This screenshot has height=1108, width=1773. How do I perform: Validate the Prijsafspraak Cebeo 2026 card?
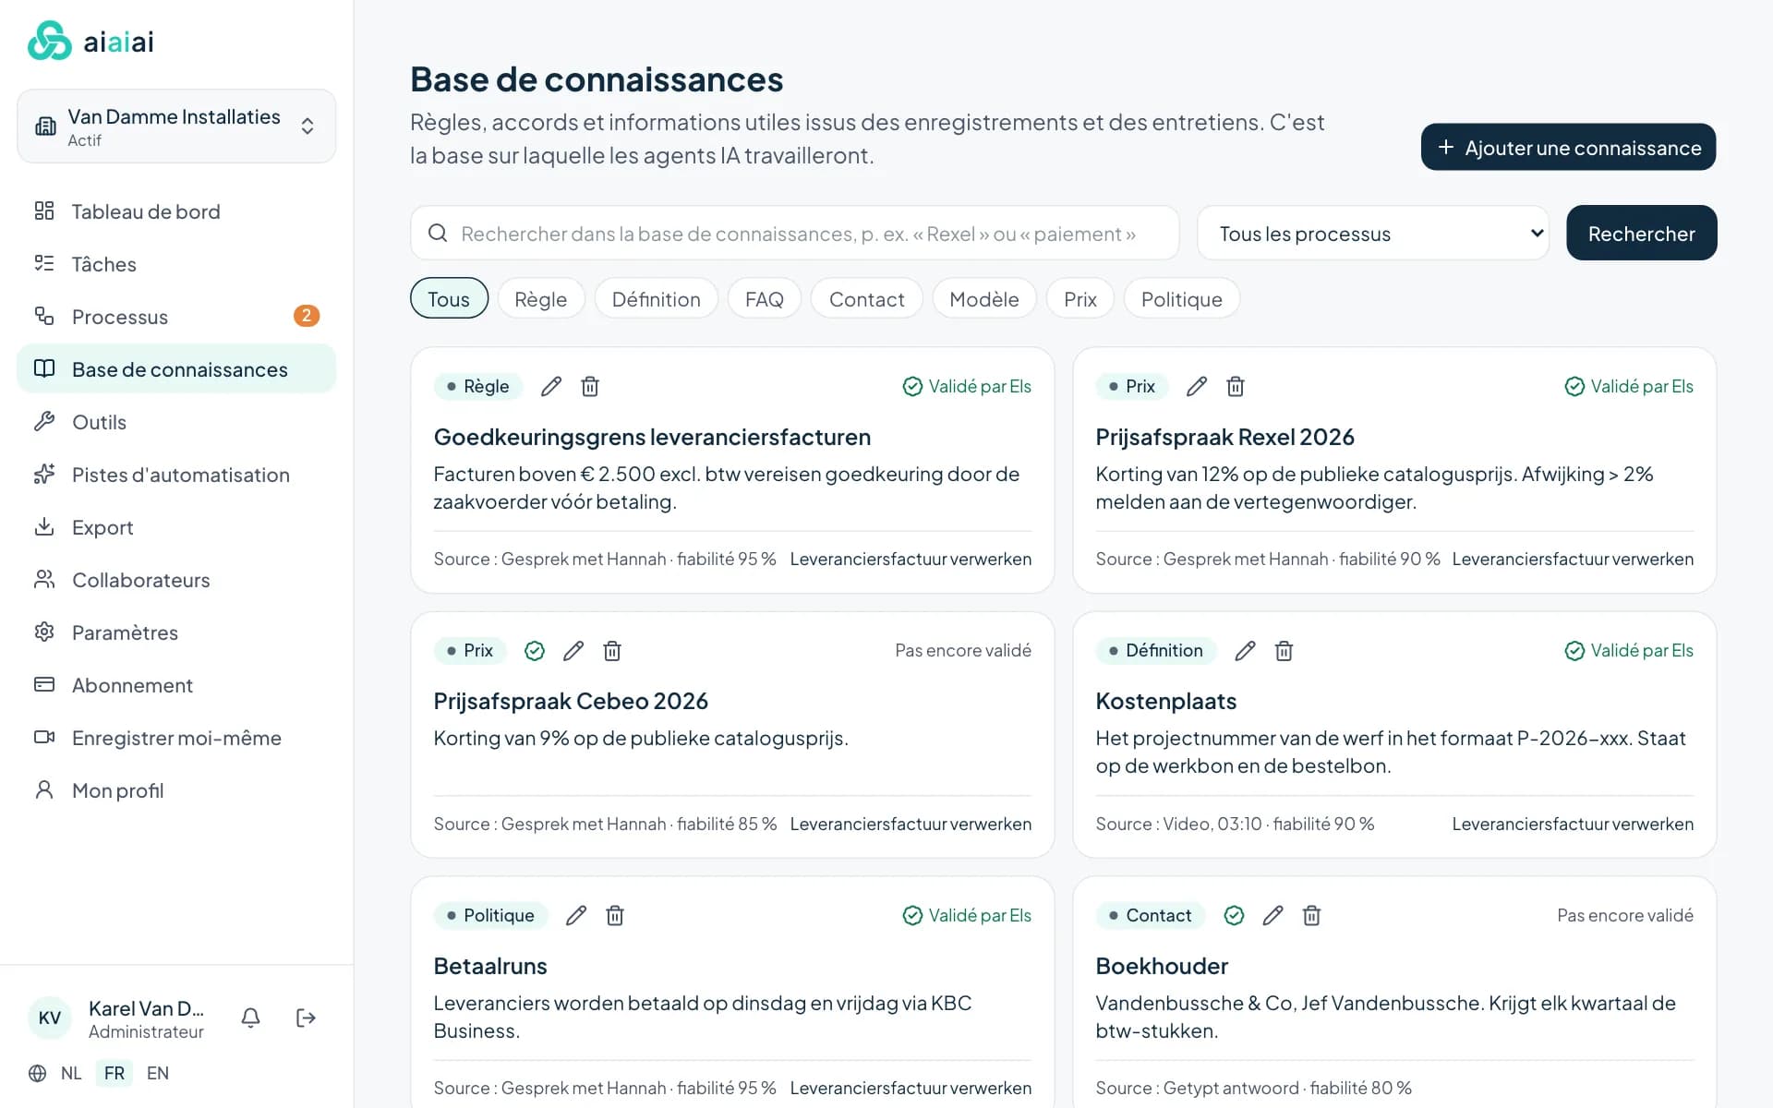tap(535, 651)
